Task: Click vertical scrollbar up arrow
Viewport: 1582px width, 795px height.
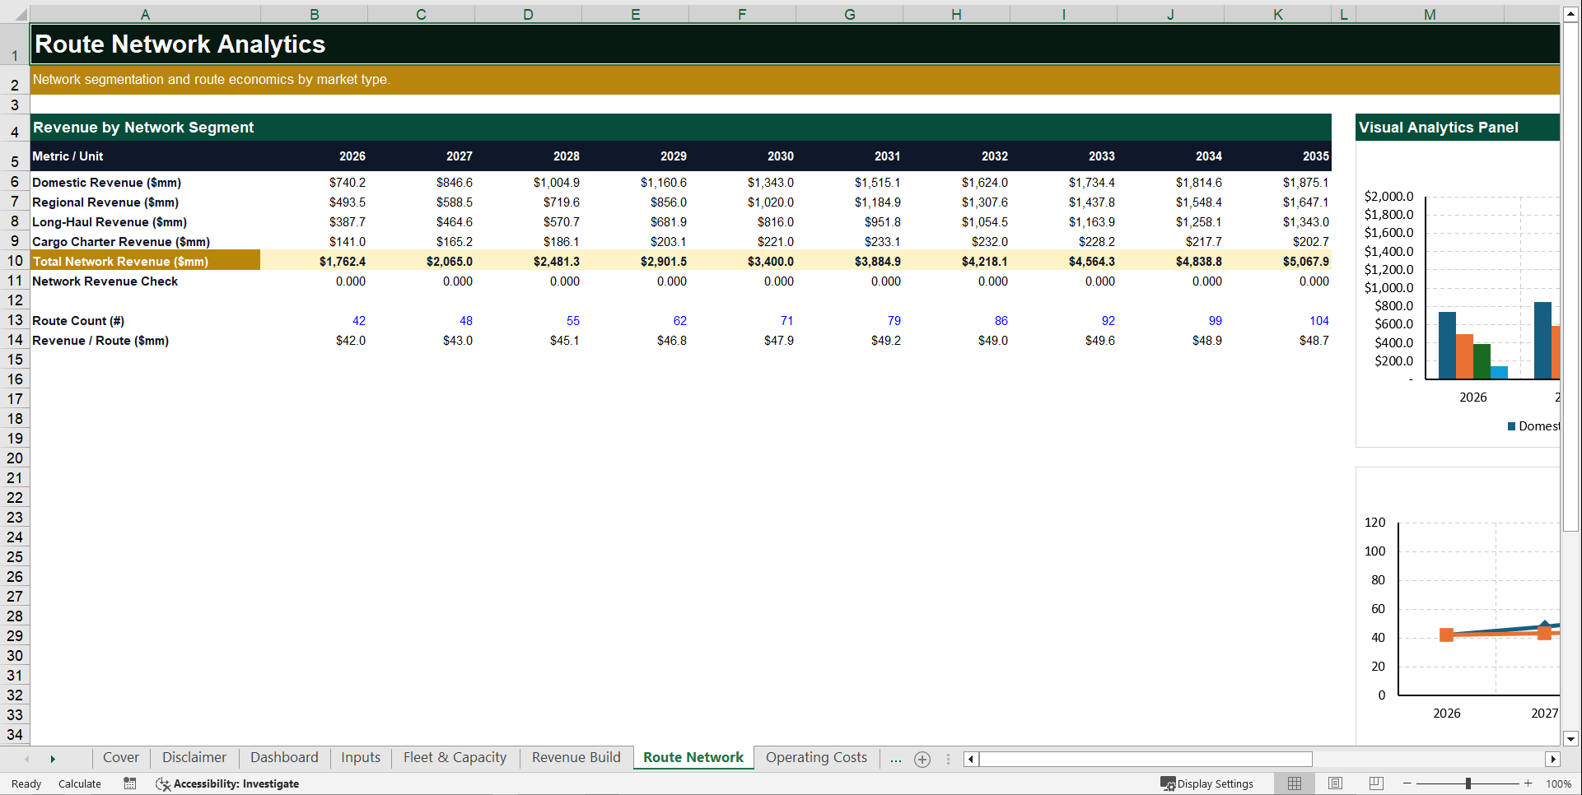Action: [x=1570, y=14]
